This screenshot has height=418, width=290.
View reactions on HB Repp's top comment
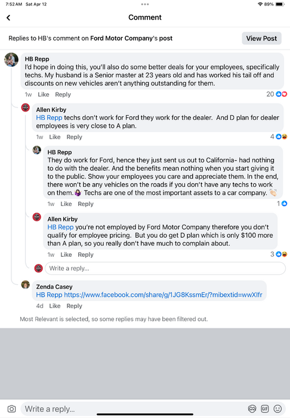(x=277, y=94)
